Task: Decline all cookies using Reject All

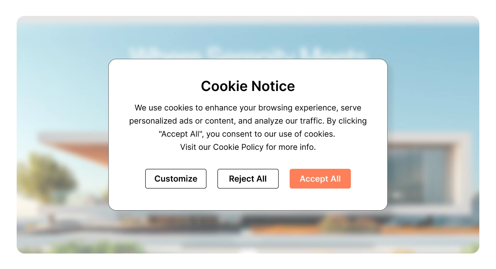Action: pyautogui.click(x=248, y=178)
